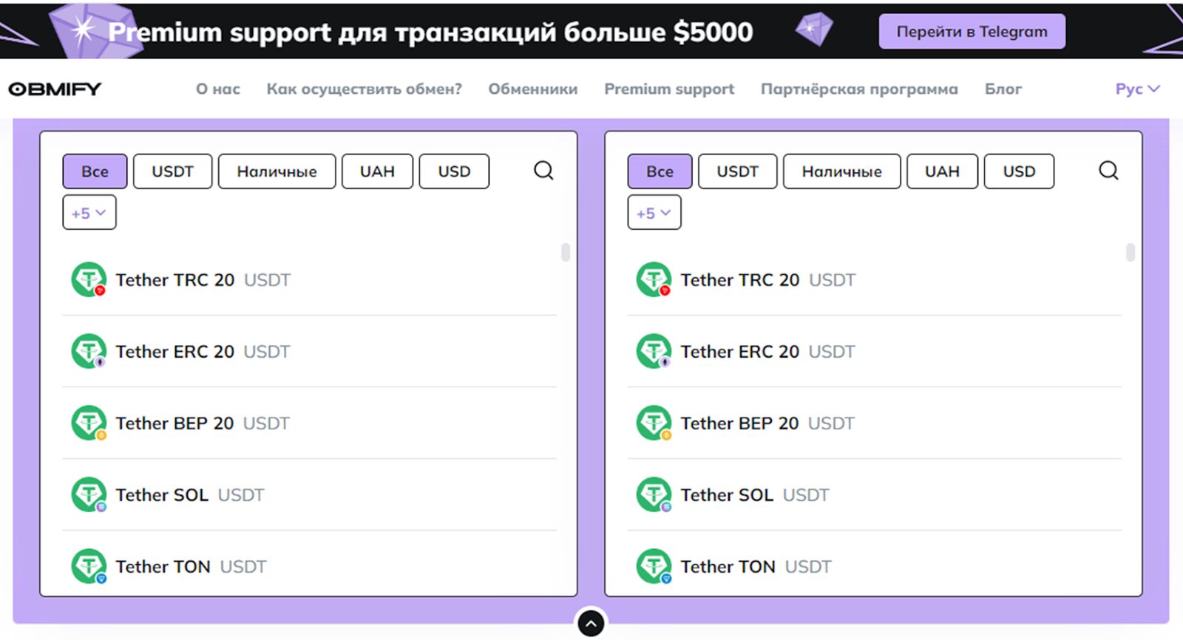Select Tether ERC 20 USDT in right list
1183x640 pixels.
pyautogui.click(x=875, y=352)
